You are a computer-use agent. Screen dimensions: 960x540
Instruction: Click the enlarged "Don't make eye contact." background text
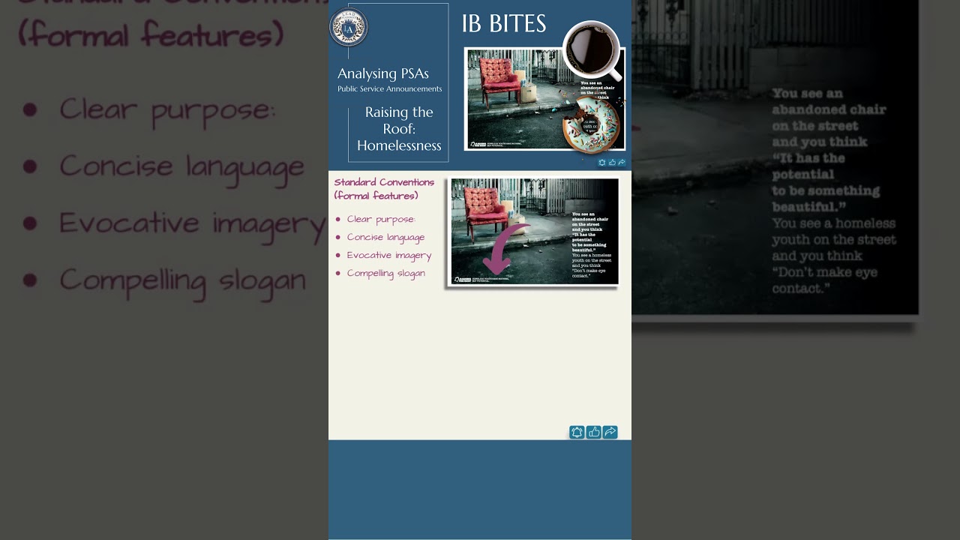824,280
